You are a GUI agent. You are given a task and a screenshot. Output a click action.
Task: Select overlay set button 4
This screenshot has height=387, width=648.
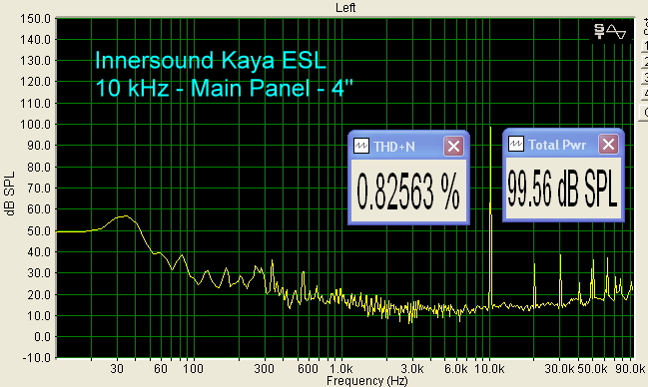click(645, 93)
